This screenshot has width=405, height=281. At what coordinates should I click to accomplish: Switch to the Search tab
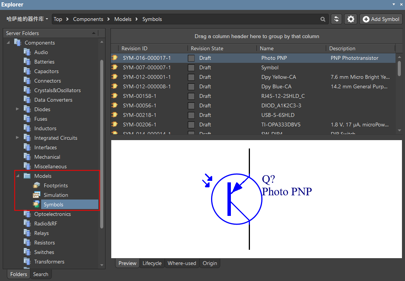40,274
